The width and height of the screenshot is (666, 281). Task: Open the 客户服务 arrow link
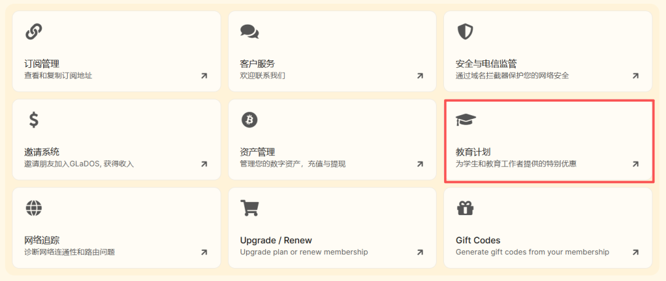(420, 76)
